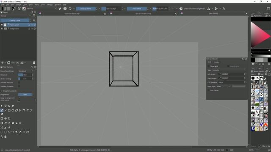
Task: Select the Crop tool
Action: tap(9, 119)
